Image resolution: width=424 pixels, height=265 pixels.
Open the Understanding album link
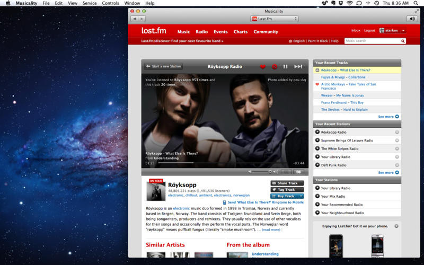265,254
